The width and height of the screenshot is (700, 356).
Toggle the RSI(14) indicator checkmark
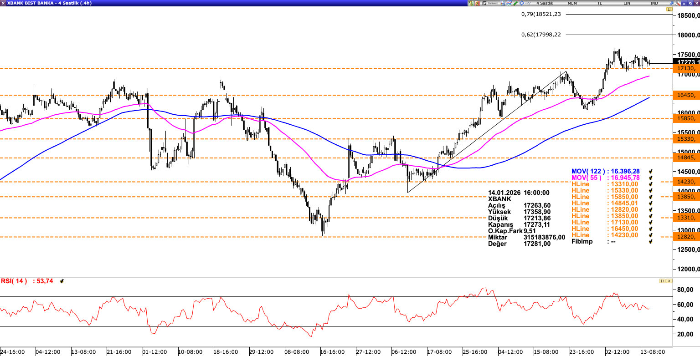point(62,281)
